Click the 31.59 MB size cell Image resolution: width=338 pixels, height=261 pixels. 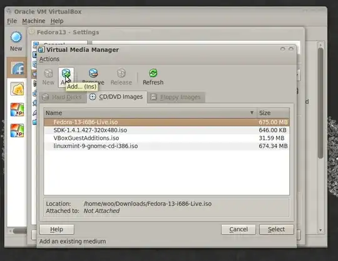pyautogui.click(x=272, y=138)
